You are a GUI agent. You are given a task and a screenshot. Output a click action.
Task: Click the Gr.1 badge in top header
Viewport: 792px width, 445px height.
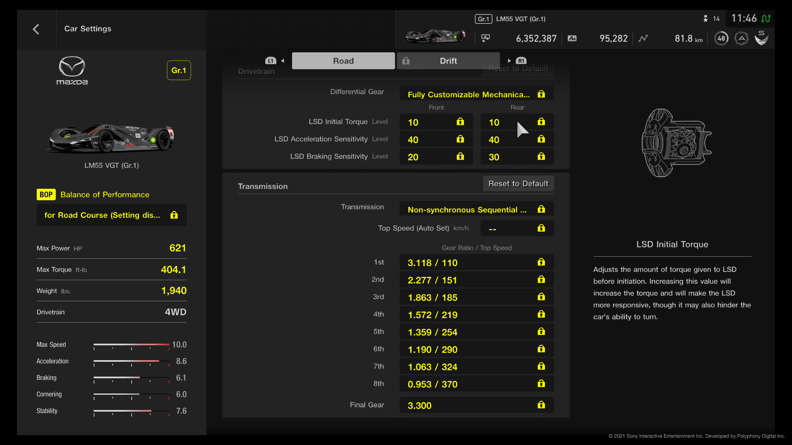(483, 19)
